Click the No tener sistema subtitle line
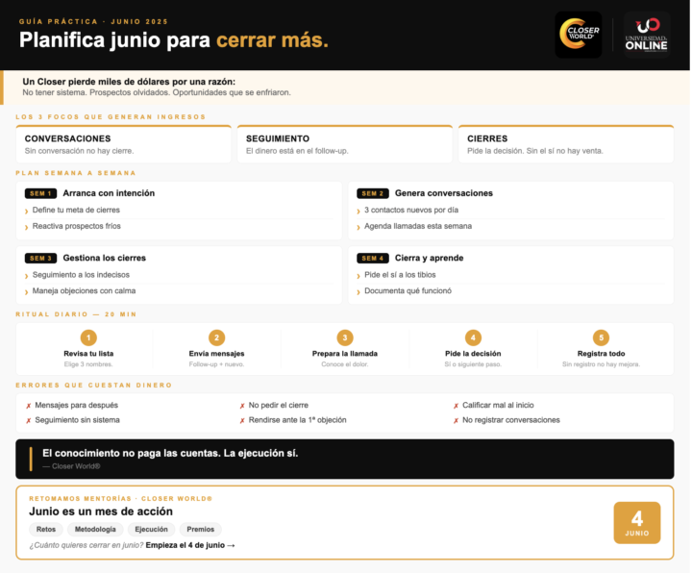 tap(157, 92)
